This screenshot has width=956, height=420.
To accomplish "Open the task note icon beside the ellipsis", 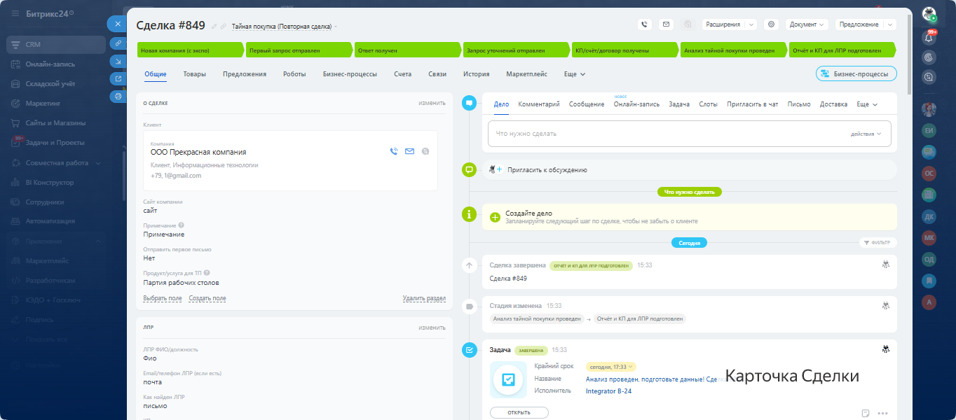I will tap(866, 413).
